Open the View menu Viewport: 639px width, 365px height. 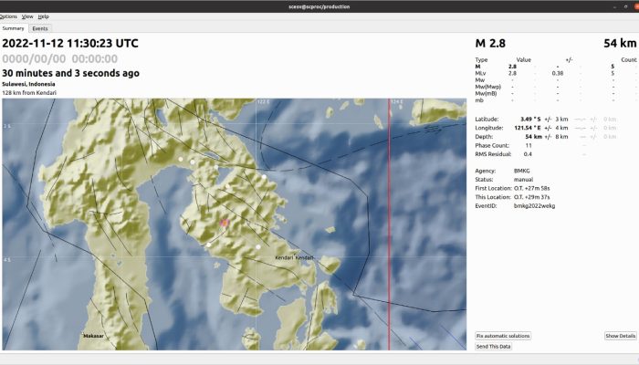click(x=27, y=16)
